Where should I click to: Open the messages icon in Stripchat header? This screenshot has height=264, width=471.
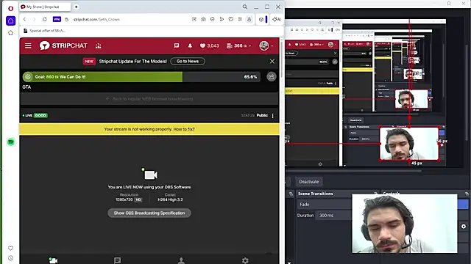[177, 45]
